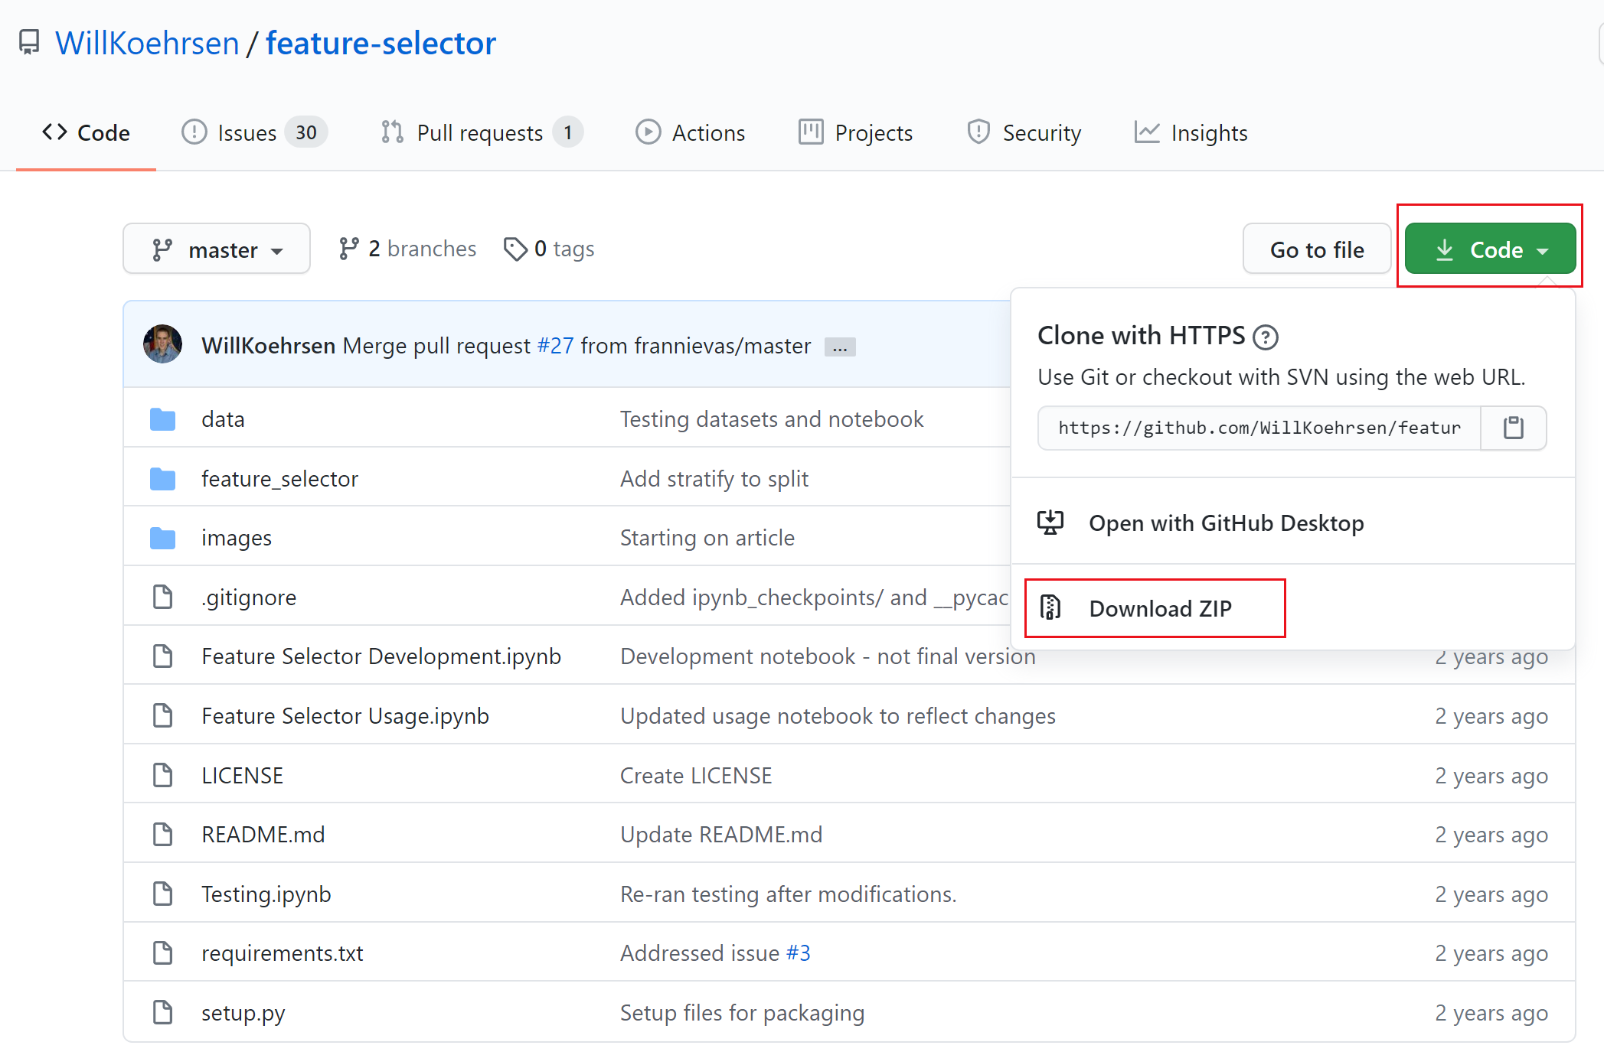Open the Pull requests tab
The width and height of the screenshot is (1604, 1055).
tap(481, 133)
